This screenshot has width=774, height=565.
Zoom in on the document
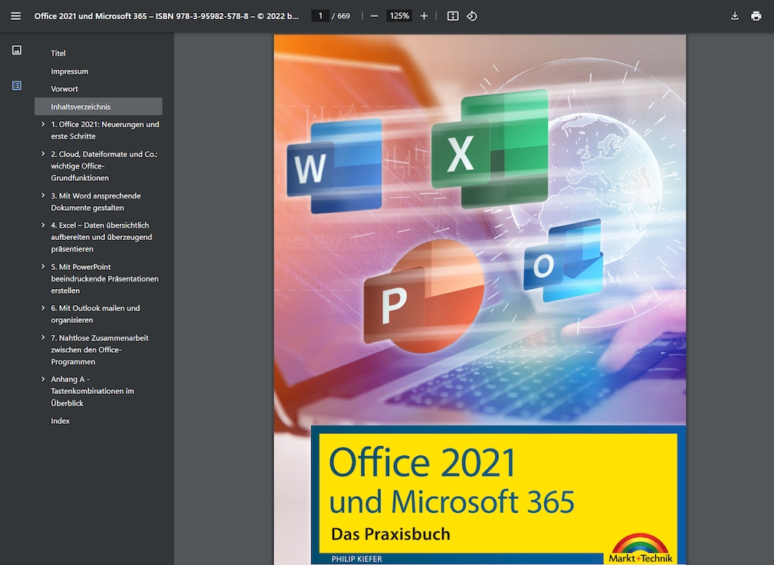click(x=424, y=15)
